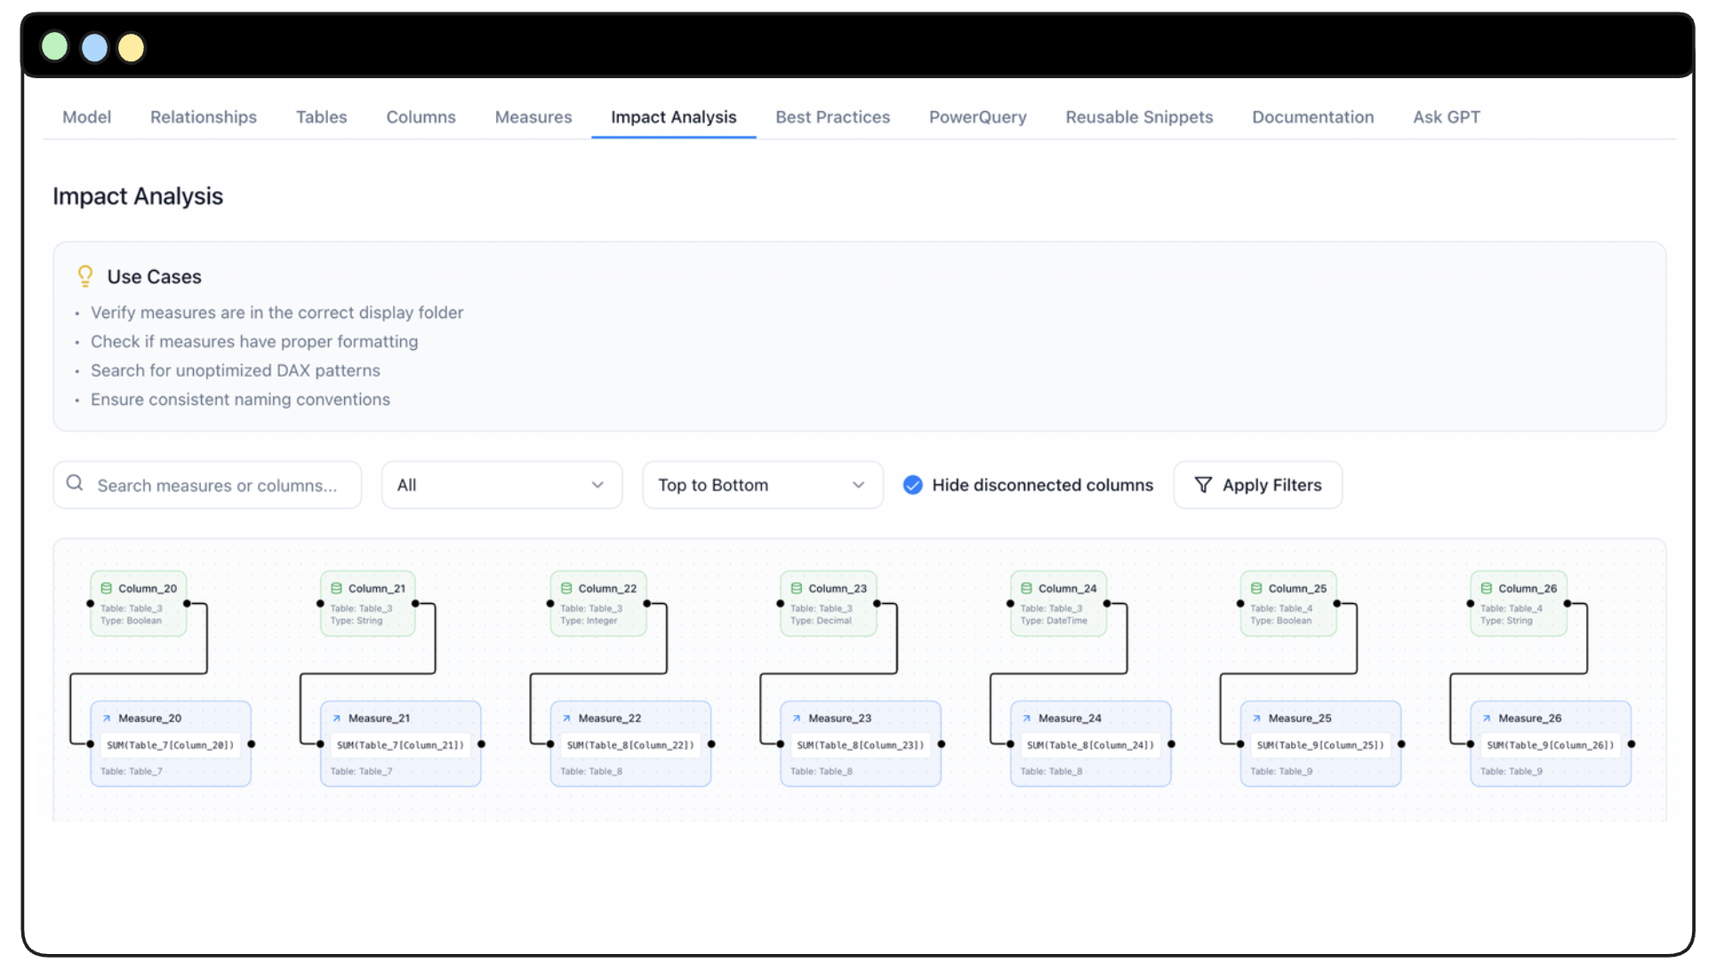Screen dimensions: 1716x970
Task: Click the database icon on Column_26 node
Action: coord(1486,588)
